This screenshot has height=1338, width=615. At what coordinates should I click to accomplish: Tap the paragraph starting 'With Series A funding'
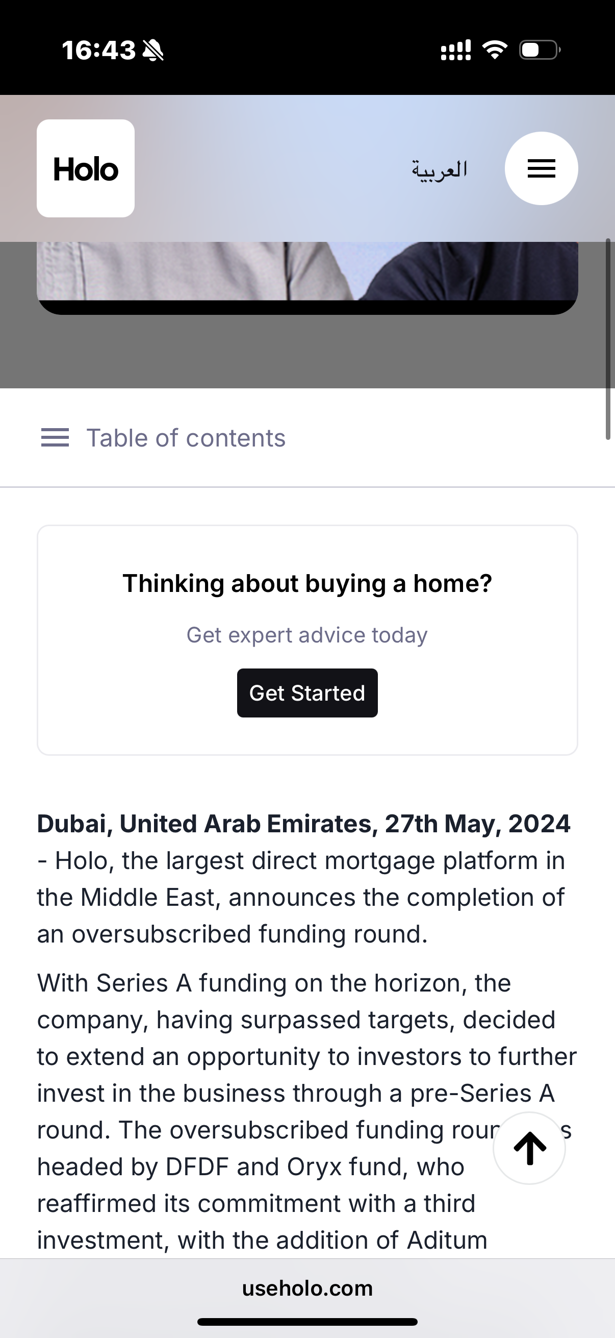pyautogui.click(x=307, y=1111)
